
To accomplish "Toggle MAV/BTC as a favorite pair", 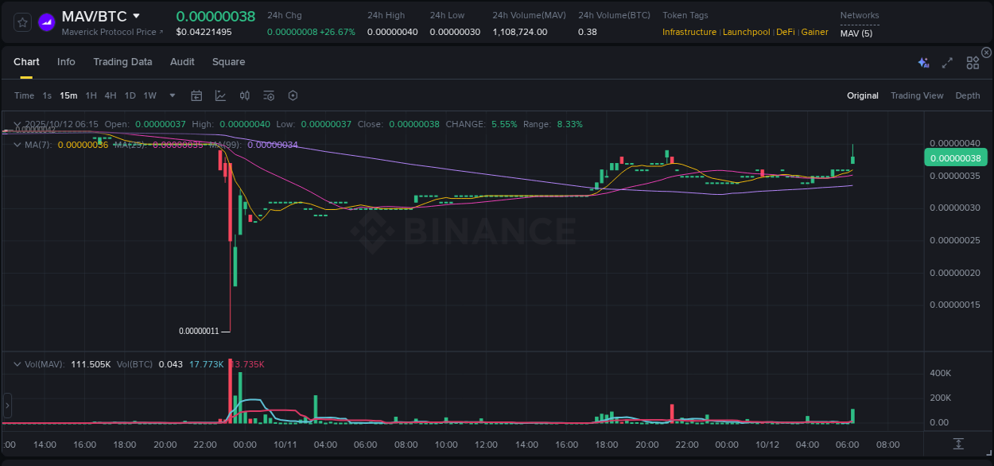I will (x=21, y=21).
